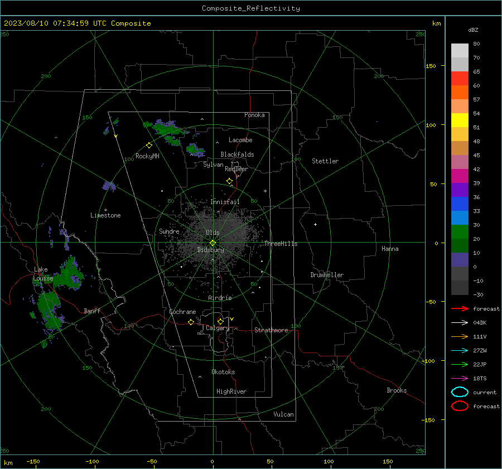The width and height of the screenshot is (502, 469).
Task: Click the yellow diamond marker above Calgary
Action: (220, 321)
